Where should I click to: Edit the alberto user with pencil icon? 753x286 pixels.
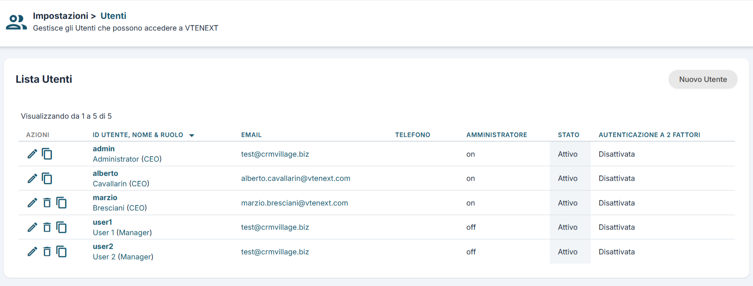tap(32, 178)
